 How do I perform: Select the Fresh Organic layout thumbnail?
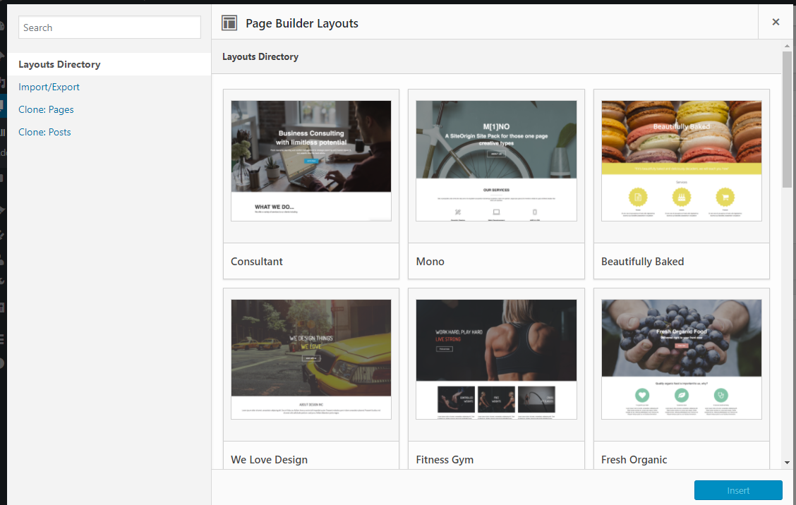click(x=681, y=359)
